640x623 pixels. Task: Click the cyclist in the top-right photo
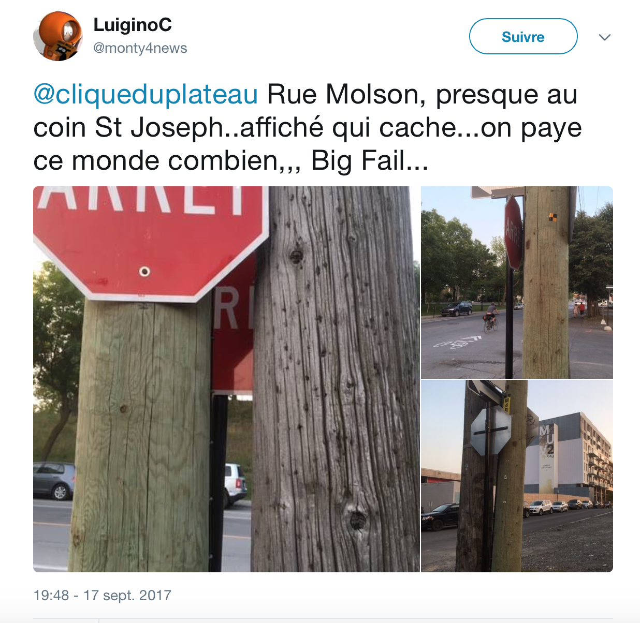(x=491, y=316)
